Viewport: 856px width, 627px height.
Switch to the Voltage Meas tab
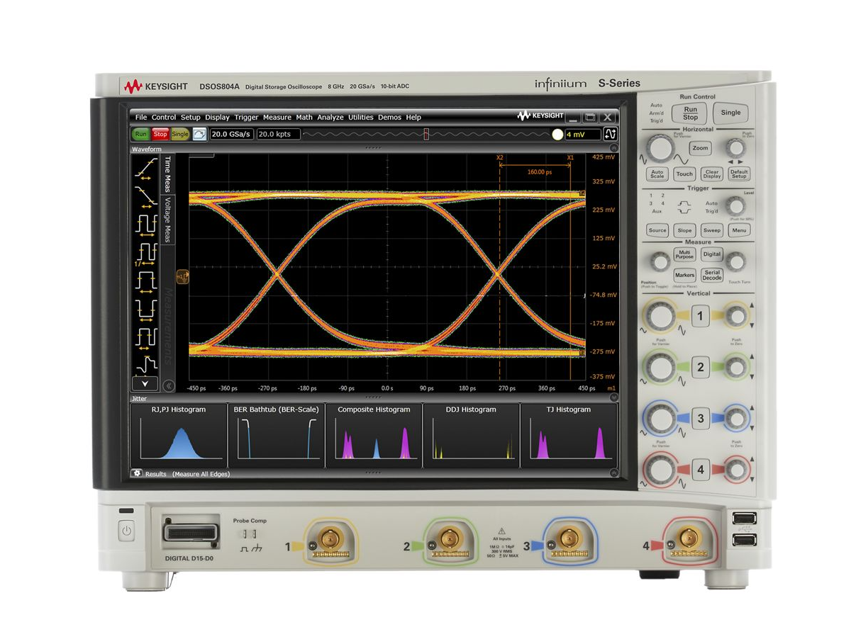tap(168, 220)
